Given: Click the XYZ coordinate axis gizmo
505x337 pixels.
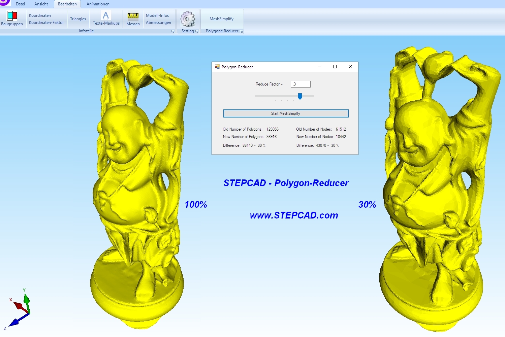Looking at the screenshot, I should click(20, 308).
